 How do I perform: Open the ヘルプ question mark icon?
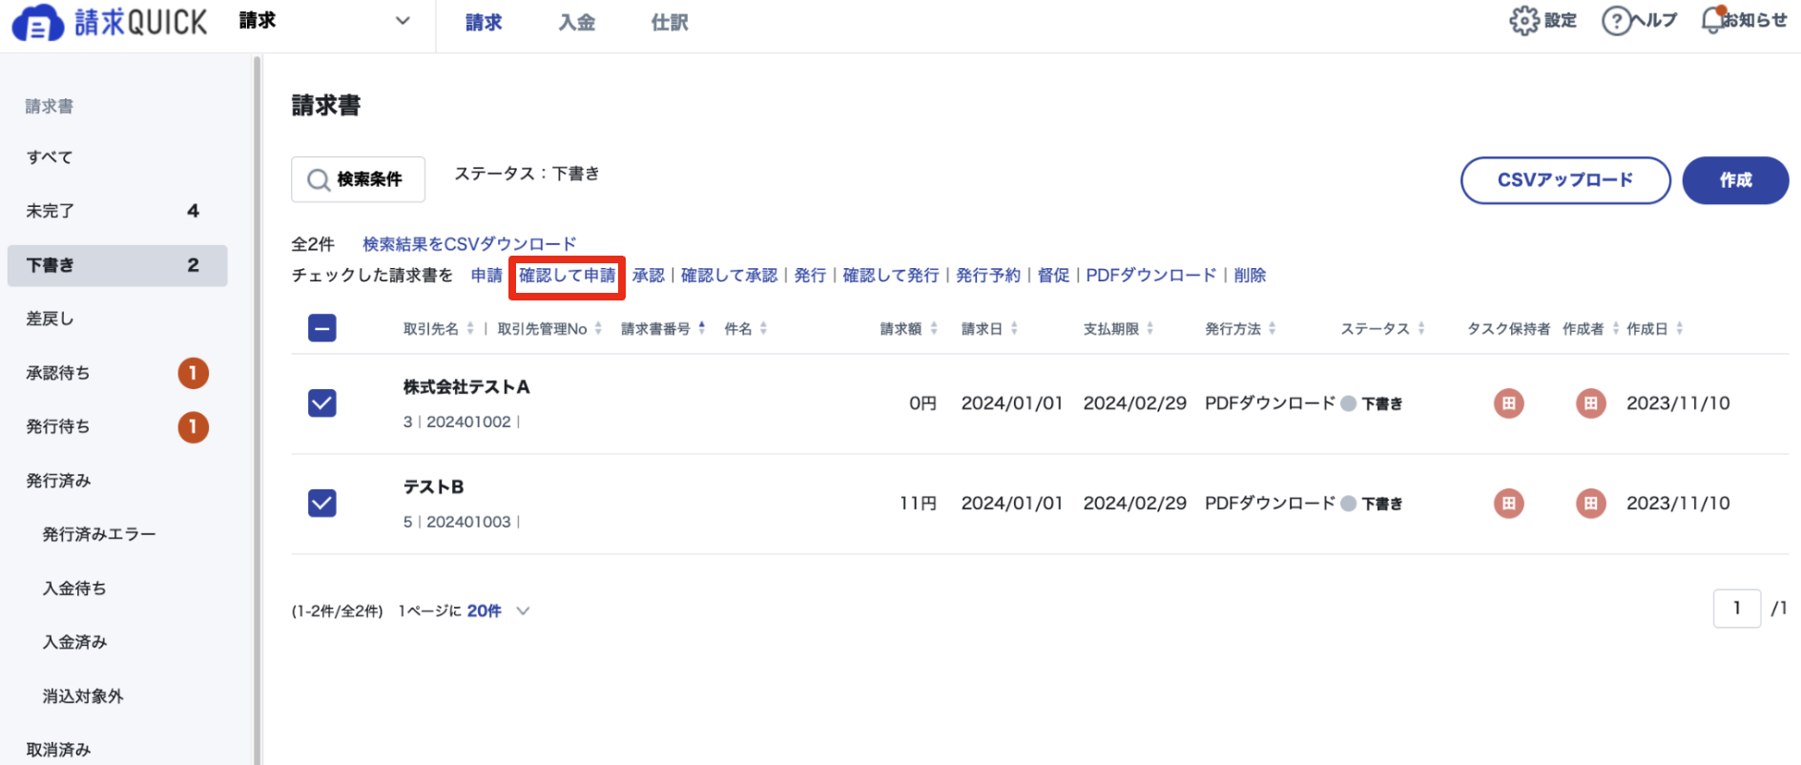[x=1616, y=21]
